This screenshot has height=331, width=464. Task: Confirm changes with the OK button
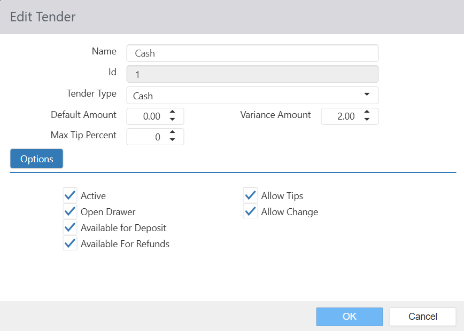coord(350,317)
